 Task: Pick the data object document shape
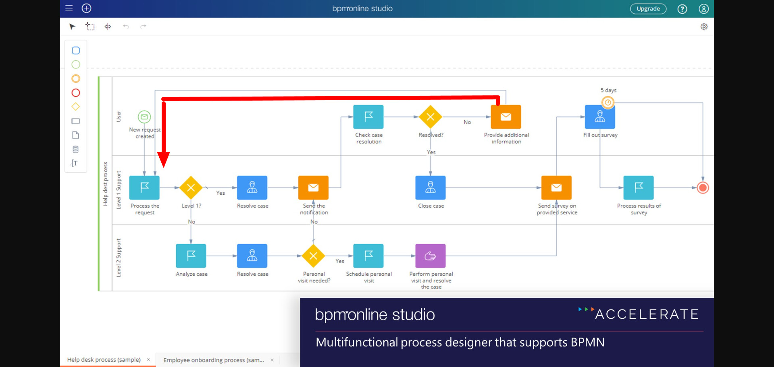click(x=76, y=135)
